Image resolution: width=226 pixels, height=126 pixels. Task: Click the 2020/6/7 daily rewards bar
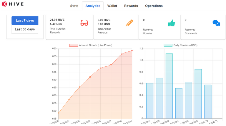(x=179, y=103)
